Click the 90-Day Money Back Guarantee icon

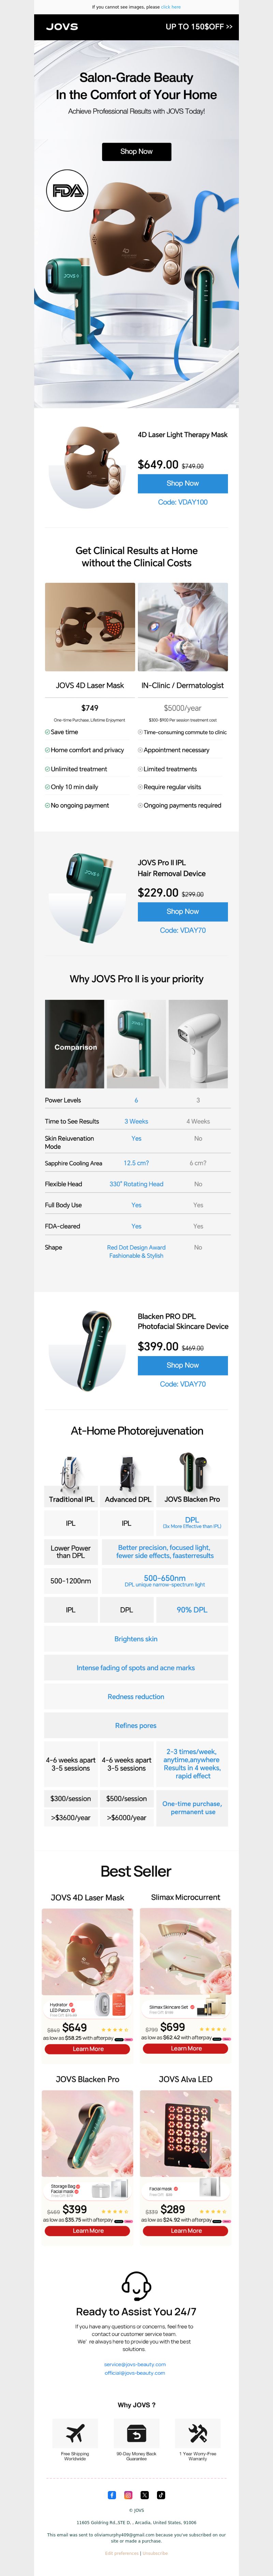pos(136,2432)
